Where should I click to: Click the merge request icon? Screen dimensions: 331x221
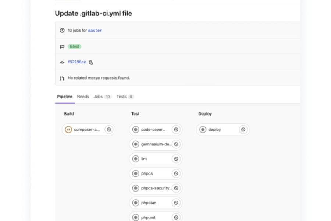(62, 78)
